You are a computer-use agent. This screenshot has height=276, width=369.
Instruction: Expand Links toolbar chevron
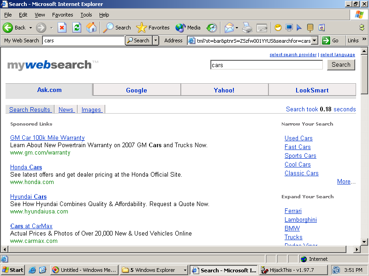(364, 39)
